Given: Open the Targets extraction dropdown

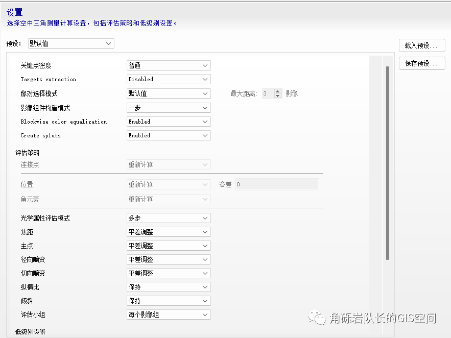Looking at the screenshot, I should tap(168, 80).
